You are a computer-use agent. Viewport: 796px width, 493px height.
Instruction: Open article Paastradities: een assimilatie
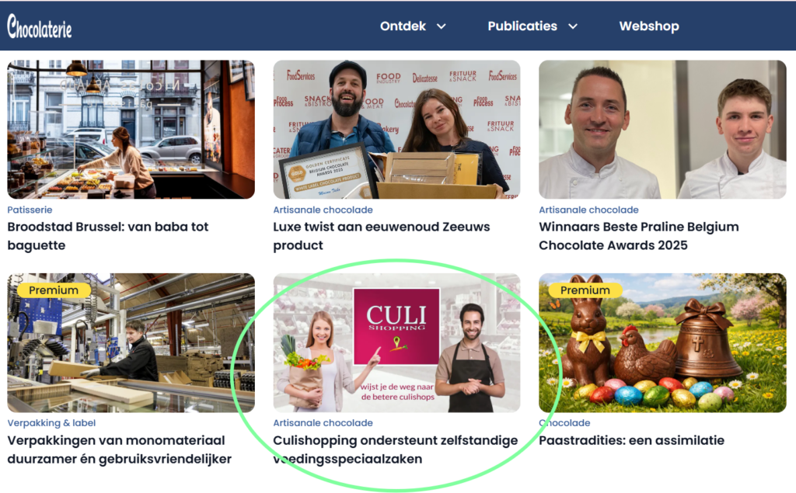coord(631,440)
